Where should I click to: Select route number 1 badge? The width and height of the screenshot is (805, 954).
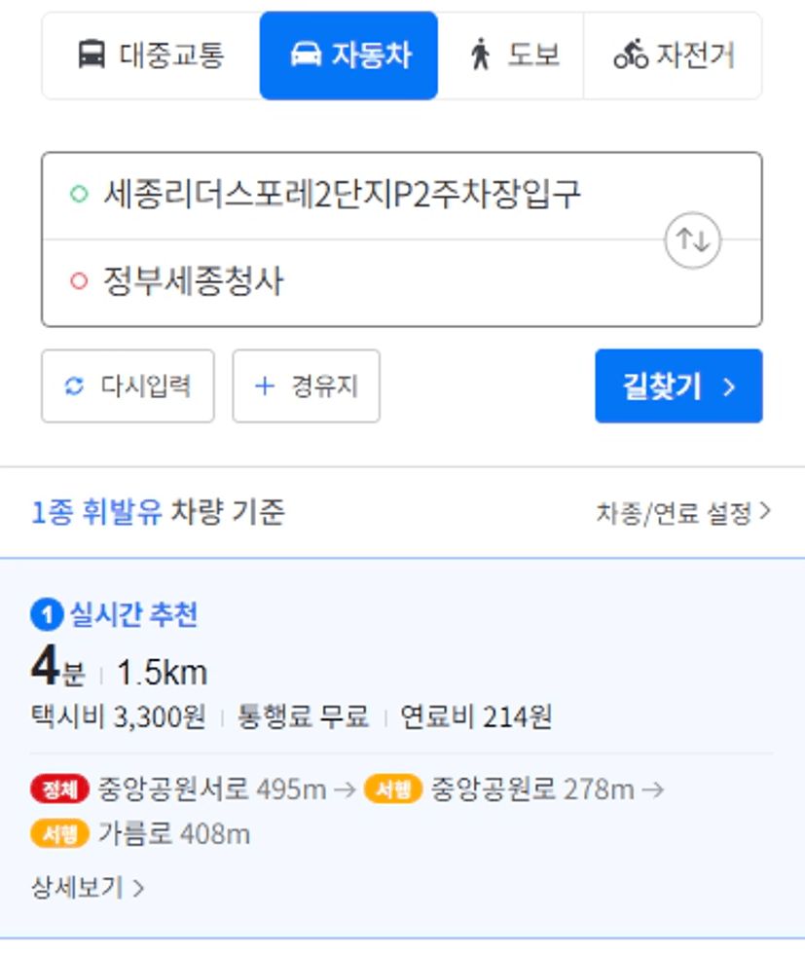click(47, 615)
